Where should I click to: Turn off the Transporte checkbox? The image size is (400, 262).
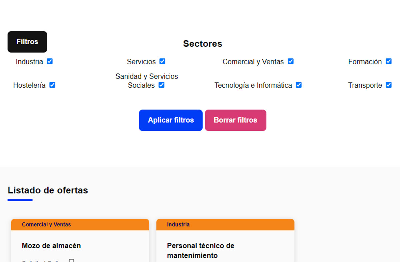388,85
